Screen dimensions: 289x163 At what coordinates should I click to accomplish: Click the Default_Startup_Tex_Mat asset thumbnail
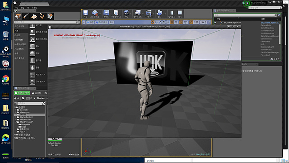55,139
